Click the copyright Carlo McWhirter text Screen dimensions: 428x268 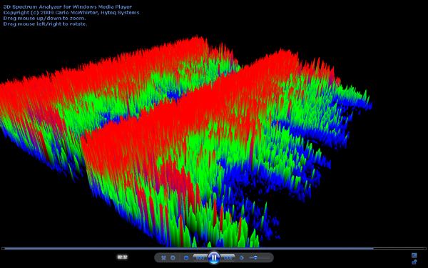tap(71, 13)
